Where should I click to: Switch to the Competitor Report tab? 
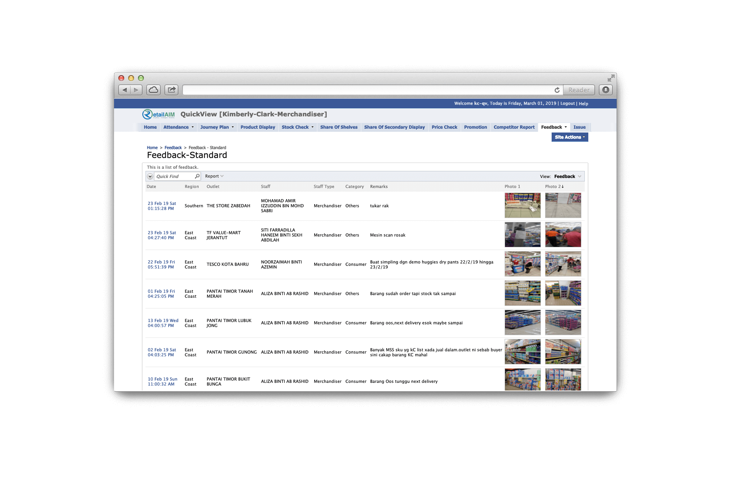pyautogui.click(x=514, y=127)
